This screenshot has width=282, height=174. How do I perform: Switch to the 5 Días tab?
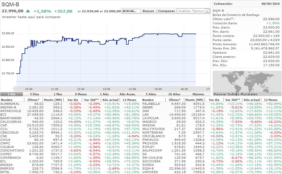pos(34,94)
